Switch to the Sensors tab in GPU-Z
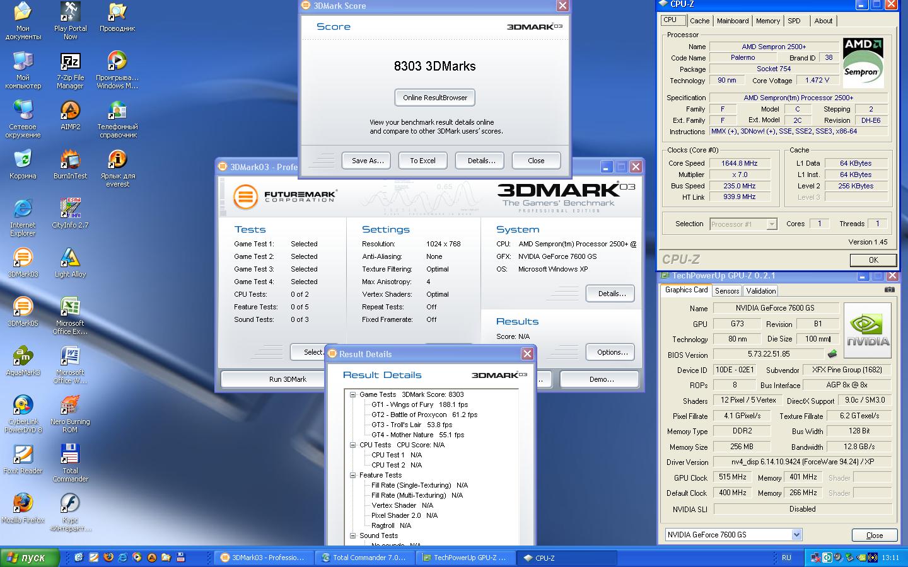This screenshot has width=908, height=567. (x=726, y=291)
